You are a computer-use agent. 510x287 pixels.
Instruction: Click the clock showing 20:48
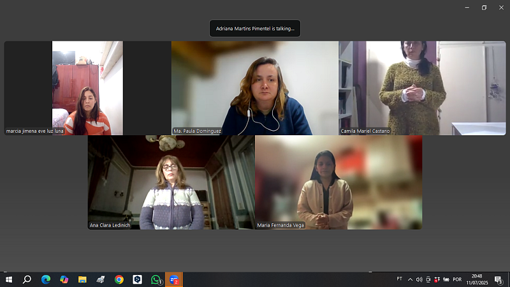point(477,279)
